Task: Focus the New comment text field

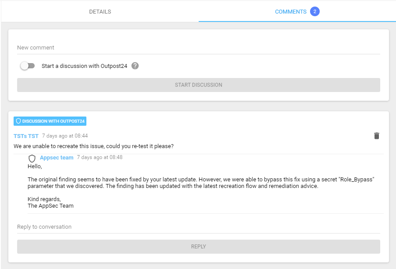Action: pyautogui.click(x=198, y=47)
